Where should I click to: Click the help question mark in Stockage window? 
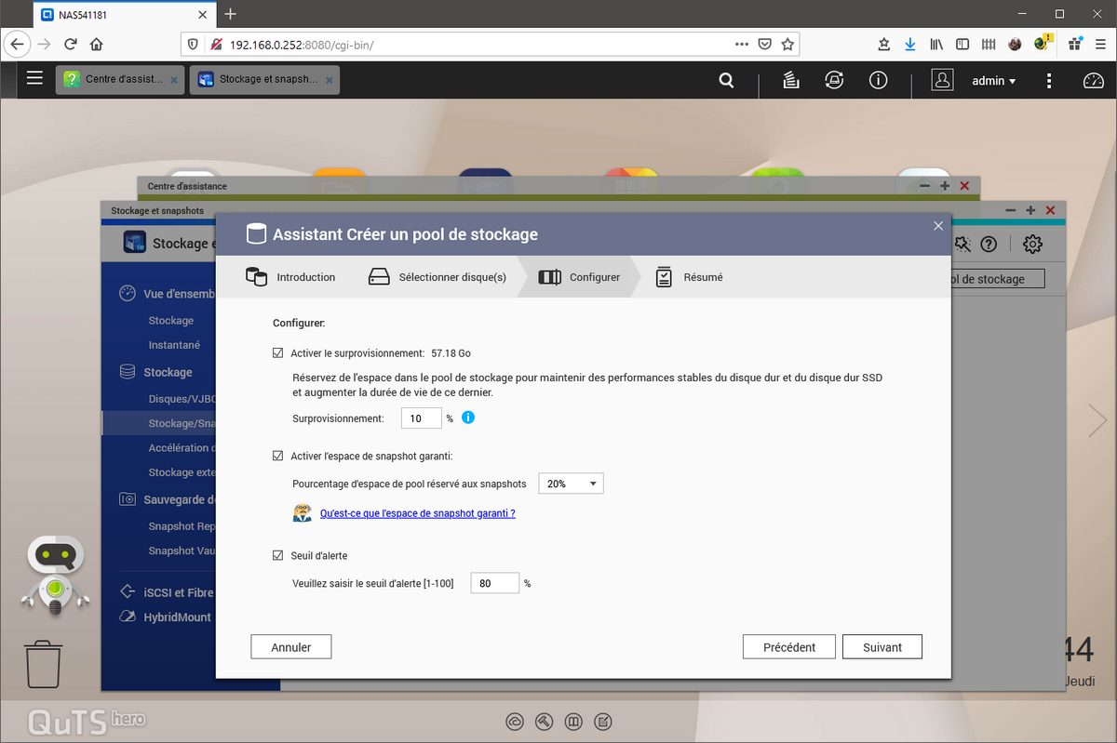point(989,244)
